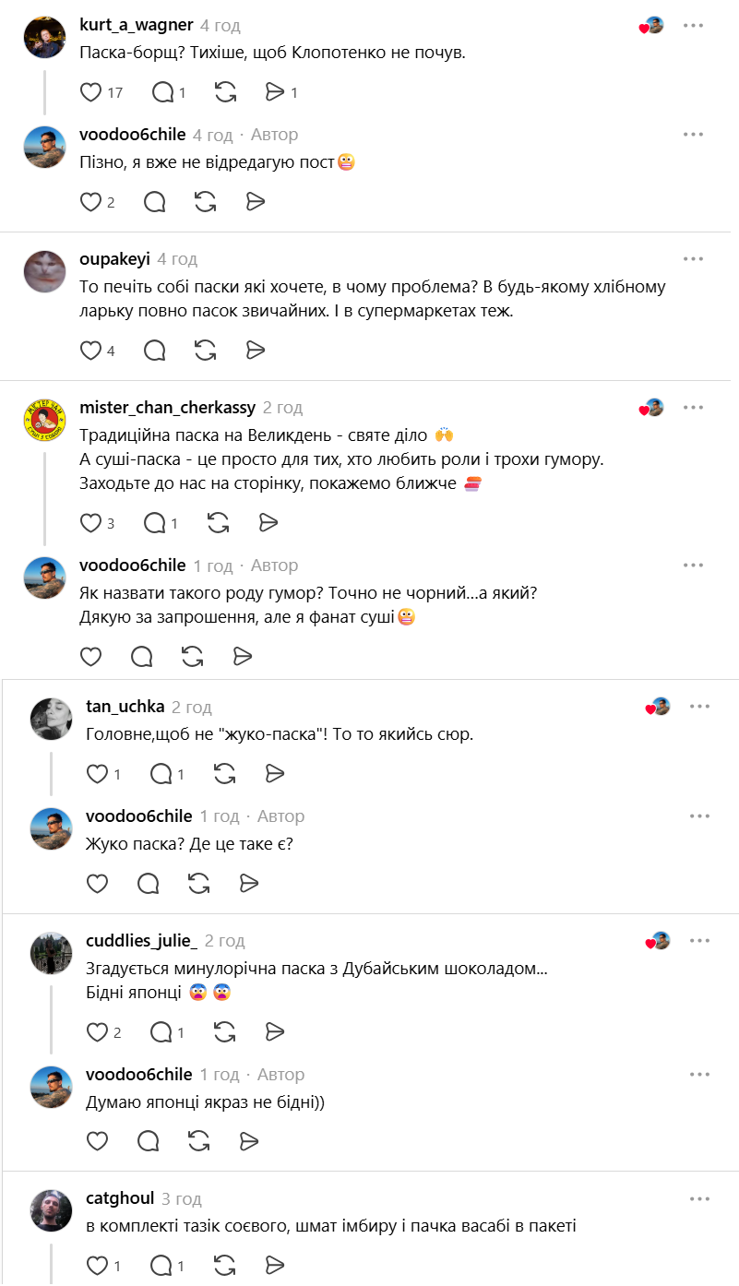
Task: Open the three-dot menu on oupakeyi's comment
Action: (693, 259)
